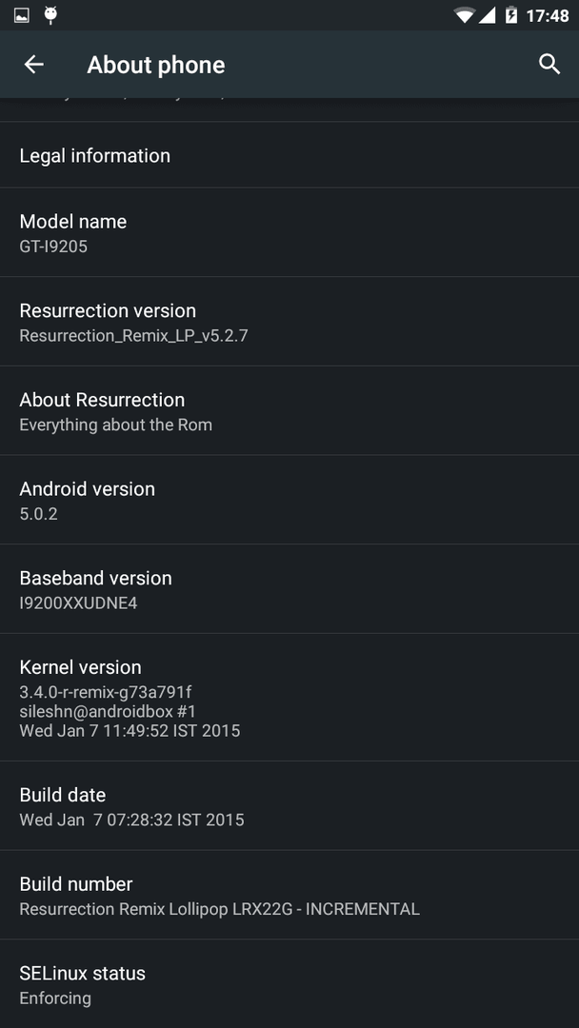
Task: Select the SELinux status entry
Action: pyautogui.click(x=289, y=984)
